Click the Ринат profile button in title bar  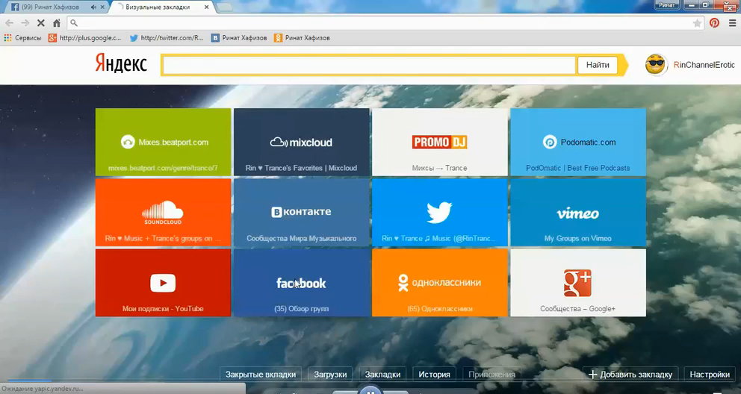click(667, 4)
